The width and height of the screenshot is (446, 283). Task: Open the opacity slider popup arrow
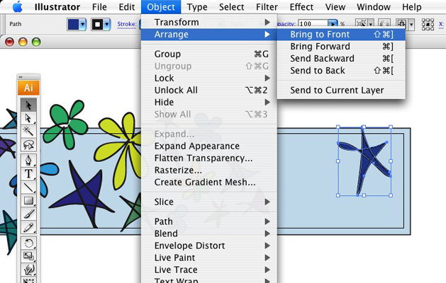[333, 24]
